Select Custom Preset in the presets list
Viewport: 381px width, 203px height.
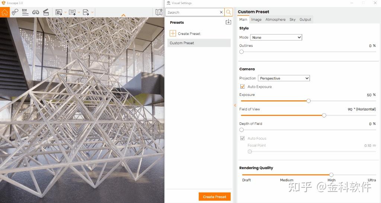[199, 43]
